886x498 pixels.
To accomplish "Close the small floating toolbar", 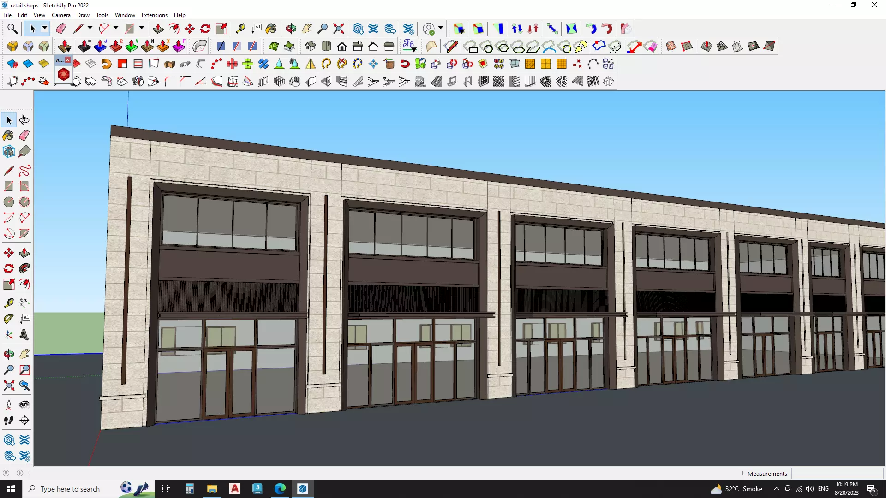I will click(68, 60).
